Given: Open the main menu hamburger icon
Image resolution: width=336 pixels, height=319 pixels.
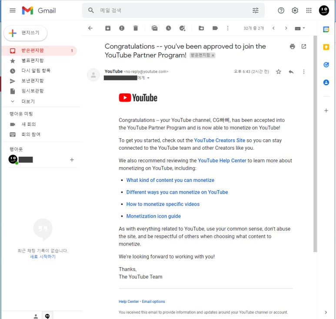Looking at the screenshot, I should 13,10.
